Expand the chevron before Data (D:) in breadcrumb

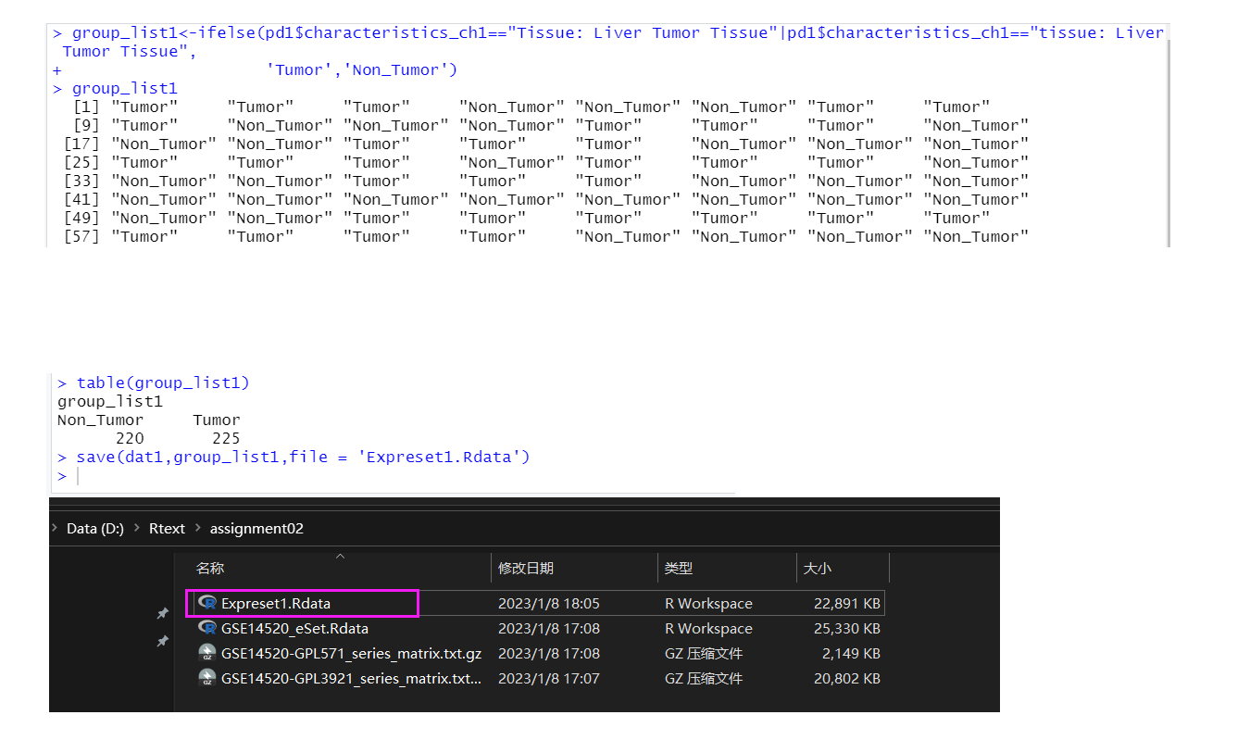point(54,528)
